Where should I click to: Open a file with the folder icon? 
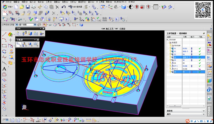[22, 7]
